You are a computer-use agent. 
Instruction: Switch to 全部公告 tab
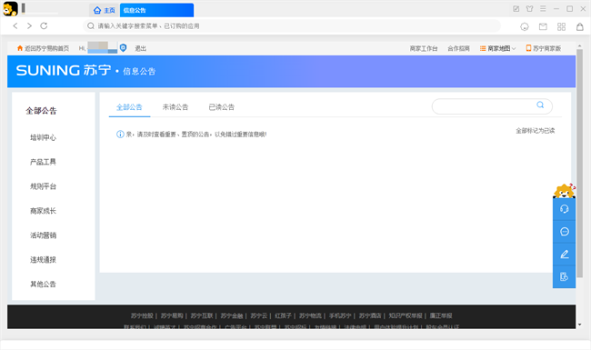pos(129,107)
